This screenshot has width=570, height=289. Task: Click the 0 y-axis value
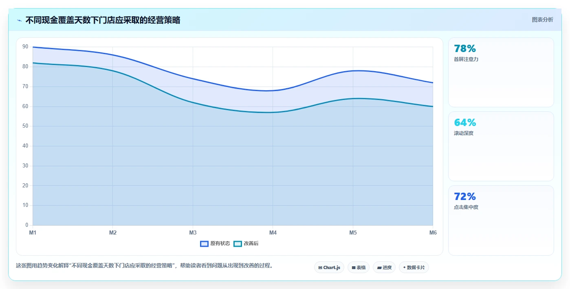pos(27,225)
